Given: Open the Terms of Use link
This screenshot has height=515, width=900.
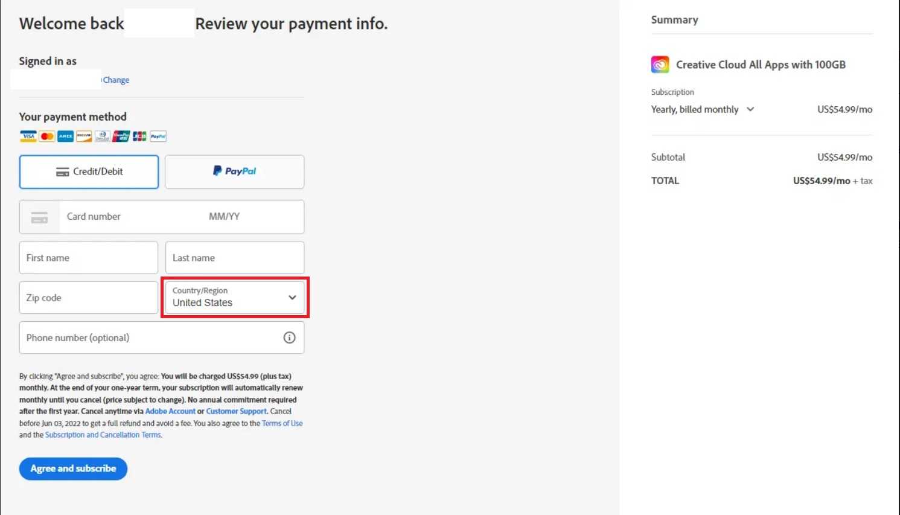Looking at the screenshot, I should click(282, 423).
